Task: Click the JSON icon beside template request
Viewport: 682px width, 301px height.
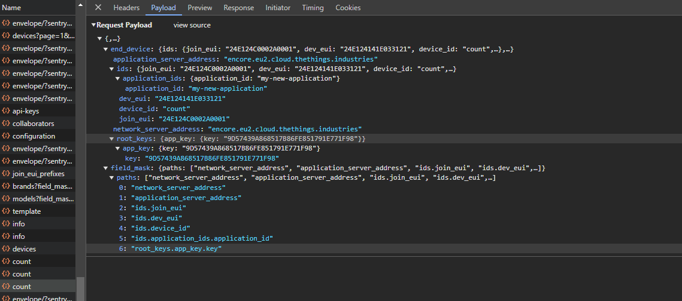Action: (6, 211)
